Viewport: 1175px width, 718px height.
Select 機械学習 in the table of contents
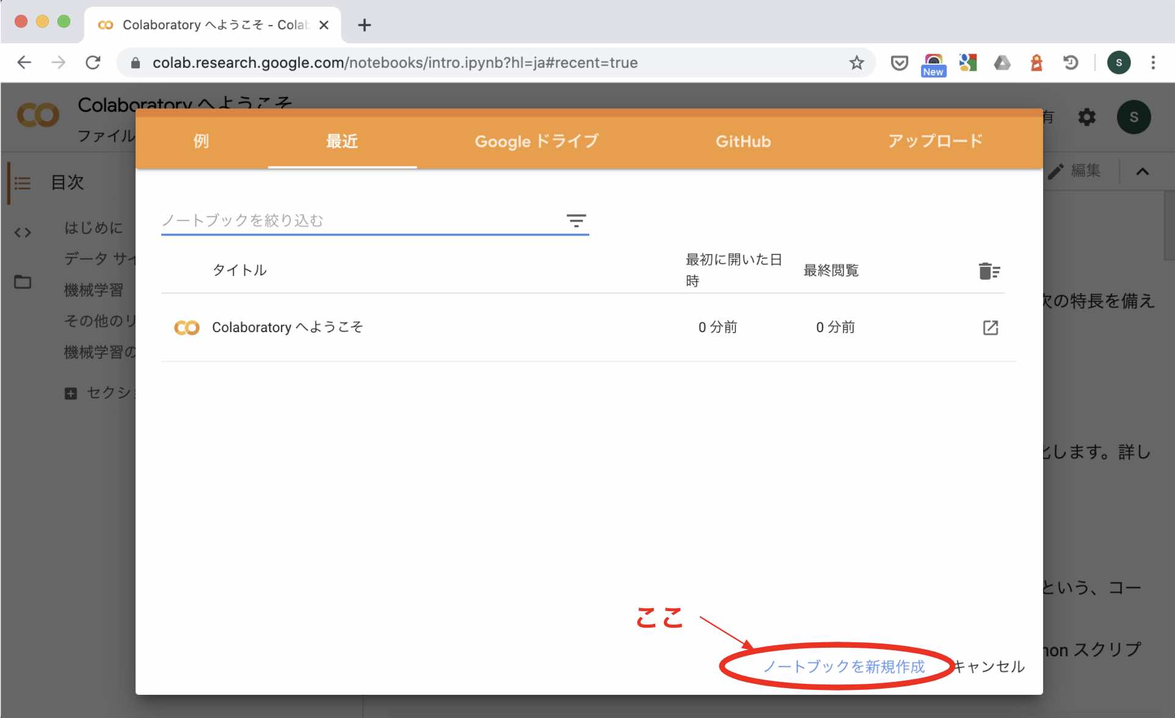pyautogui.click(x=93, y=290)
